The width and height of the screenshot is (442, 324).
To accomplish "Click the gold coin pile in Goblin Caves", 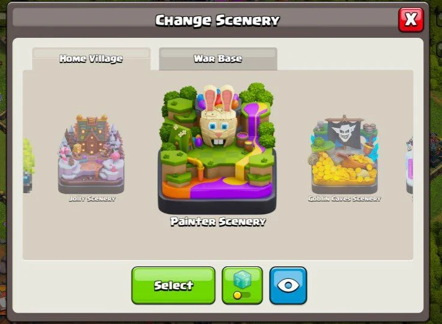I will tap(344, 168).
